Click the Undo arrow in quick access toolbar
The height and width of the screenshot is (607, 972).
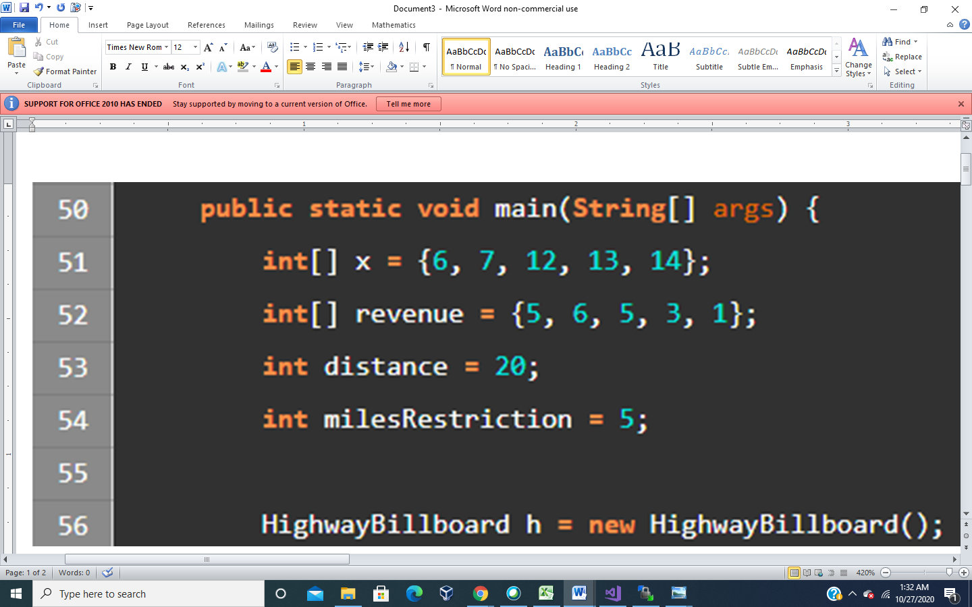tap(39, 8)
